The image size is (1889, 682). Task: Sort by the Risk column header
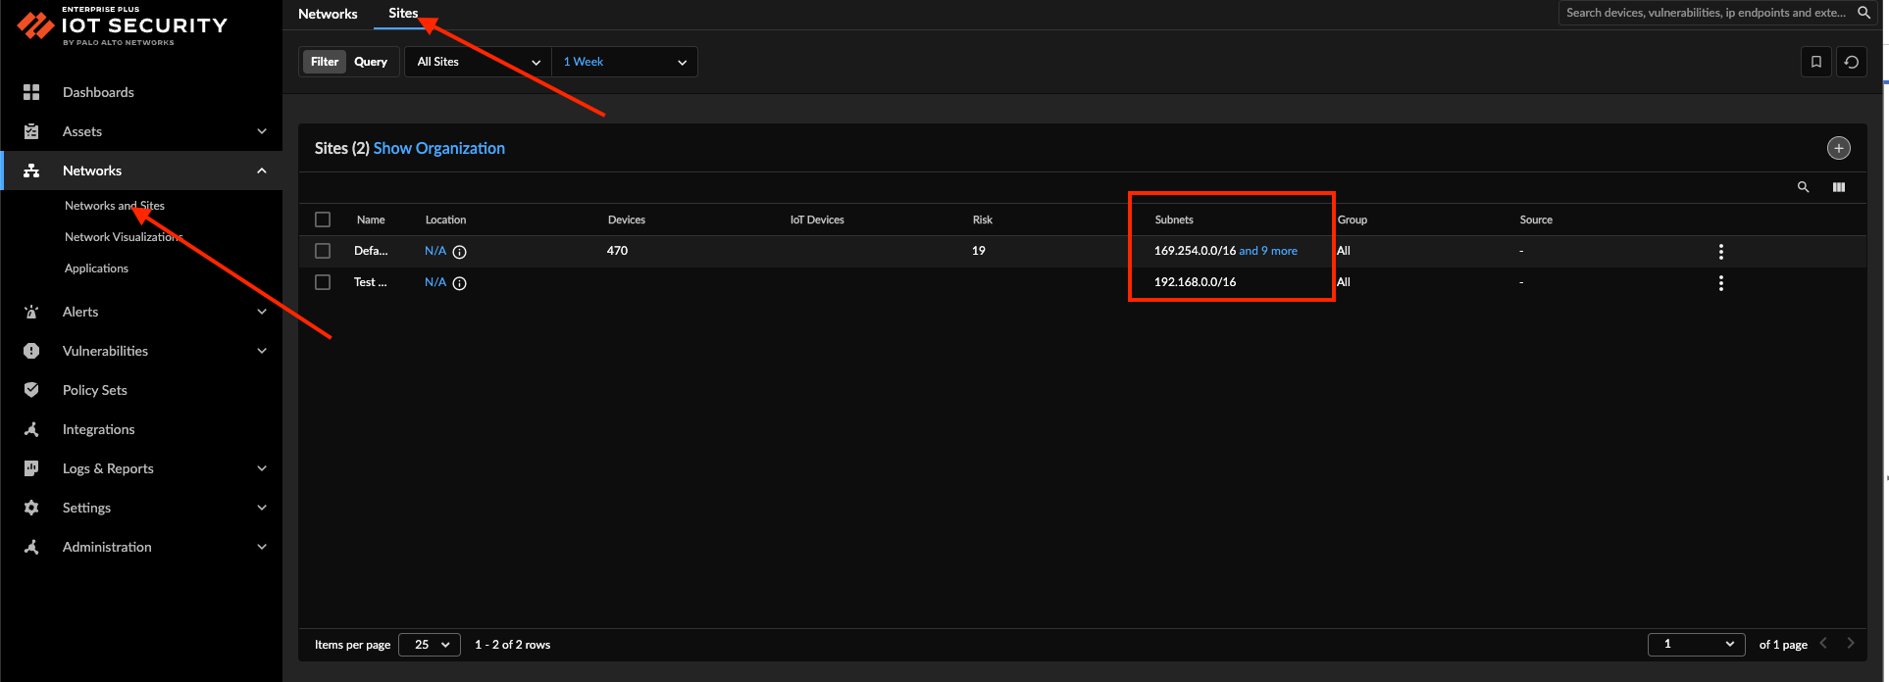[x=983, y=219]
